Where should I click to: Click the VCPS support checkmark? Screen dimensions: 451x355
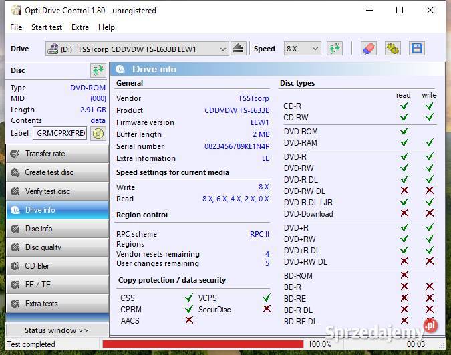[267, 298]
